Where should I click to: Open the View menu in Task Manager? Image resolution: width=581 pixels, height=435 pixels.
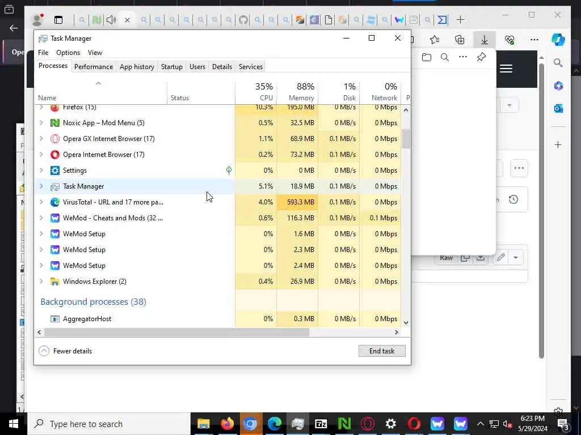[95, 53]
